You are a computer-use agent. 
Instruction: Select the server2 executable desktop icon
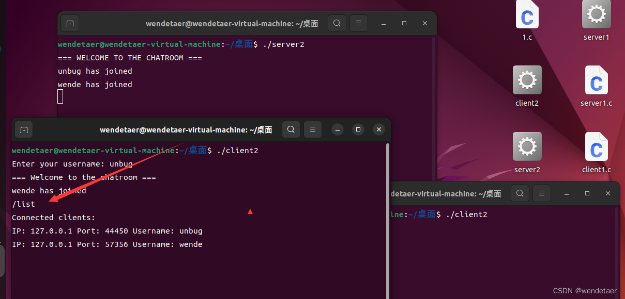527,152
